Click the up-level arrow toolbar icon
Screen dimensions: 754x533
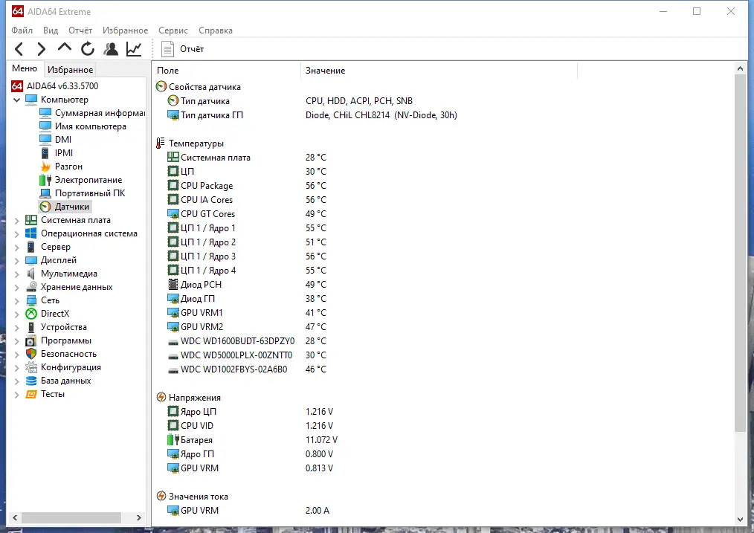click(65, 47)
